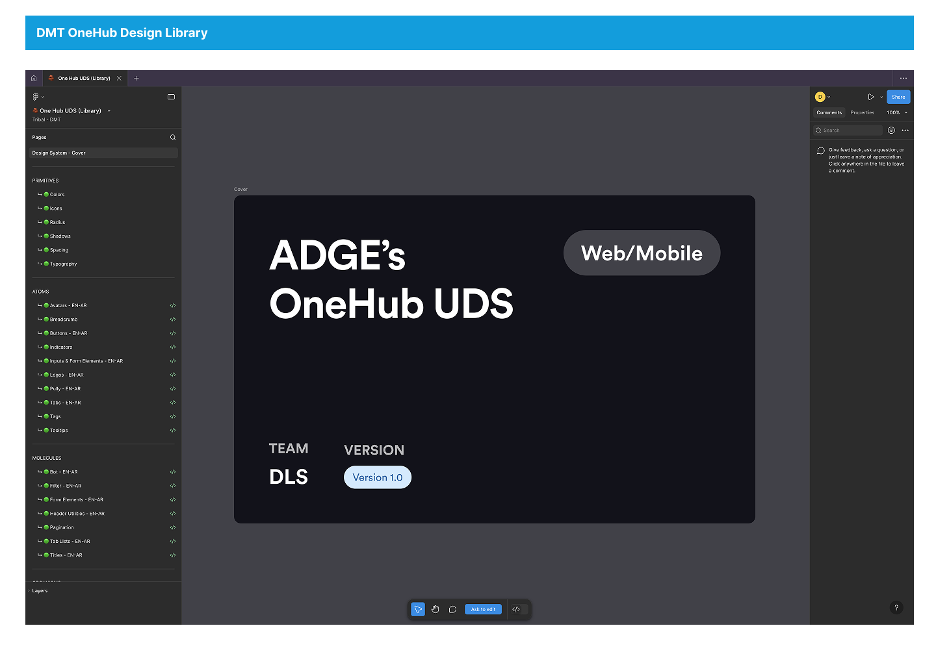Expand the One Hub UDS file name dropdown
The image size is (936, 665).
[x=109, y=111]
